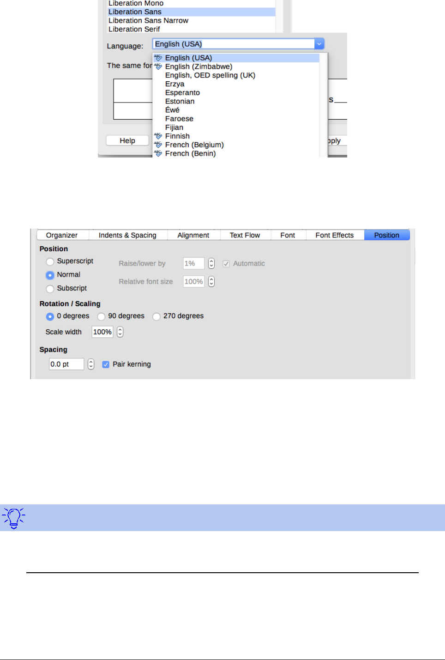Screen dimensions: 445x660
Task: Click the Scale width input field
Action: [102, 332]
